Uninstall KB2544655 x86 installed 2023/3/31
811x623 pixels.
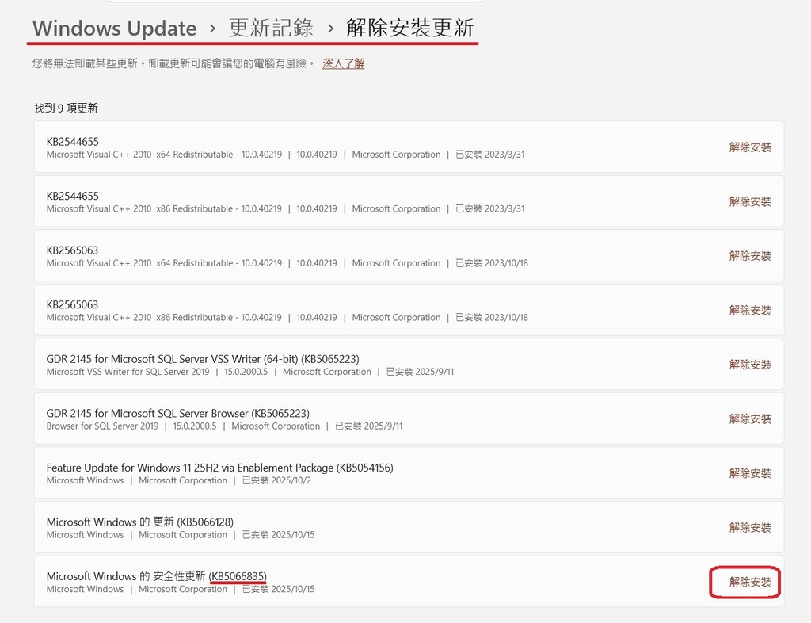(x=750, y=202)
